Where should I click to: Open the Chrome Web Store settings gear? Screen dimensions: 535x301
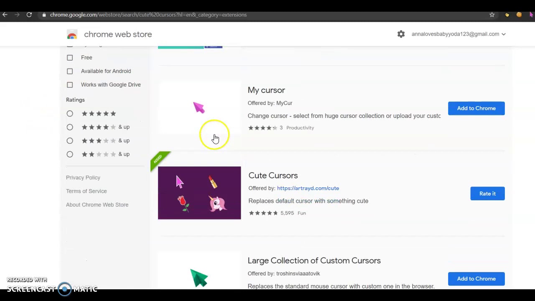(401, 34)
